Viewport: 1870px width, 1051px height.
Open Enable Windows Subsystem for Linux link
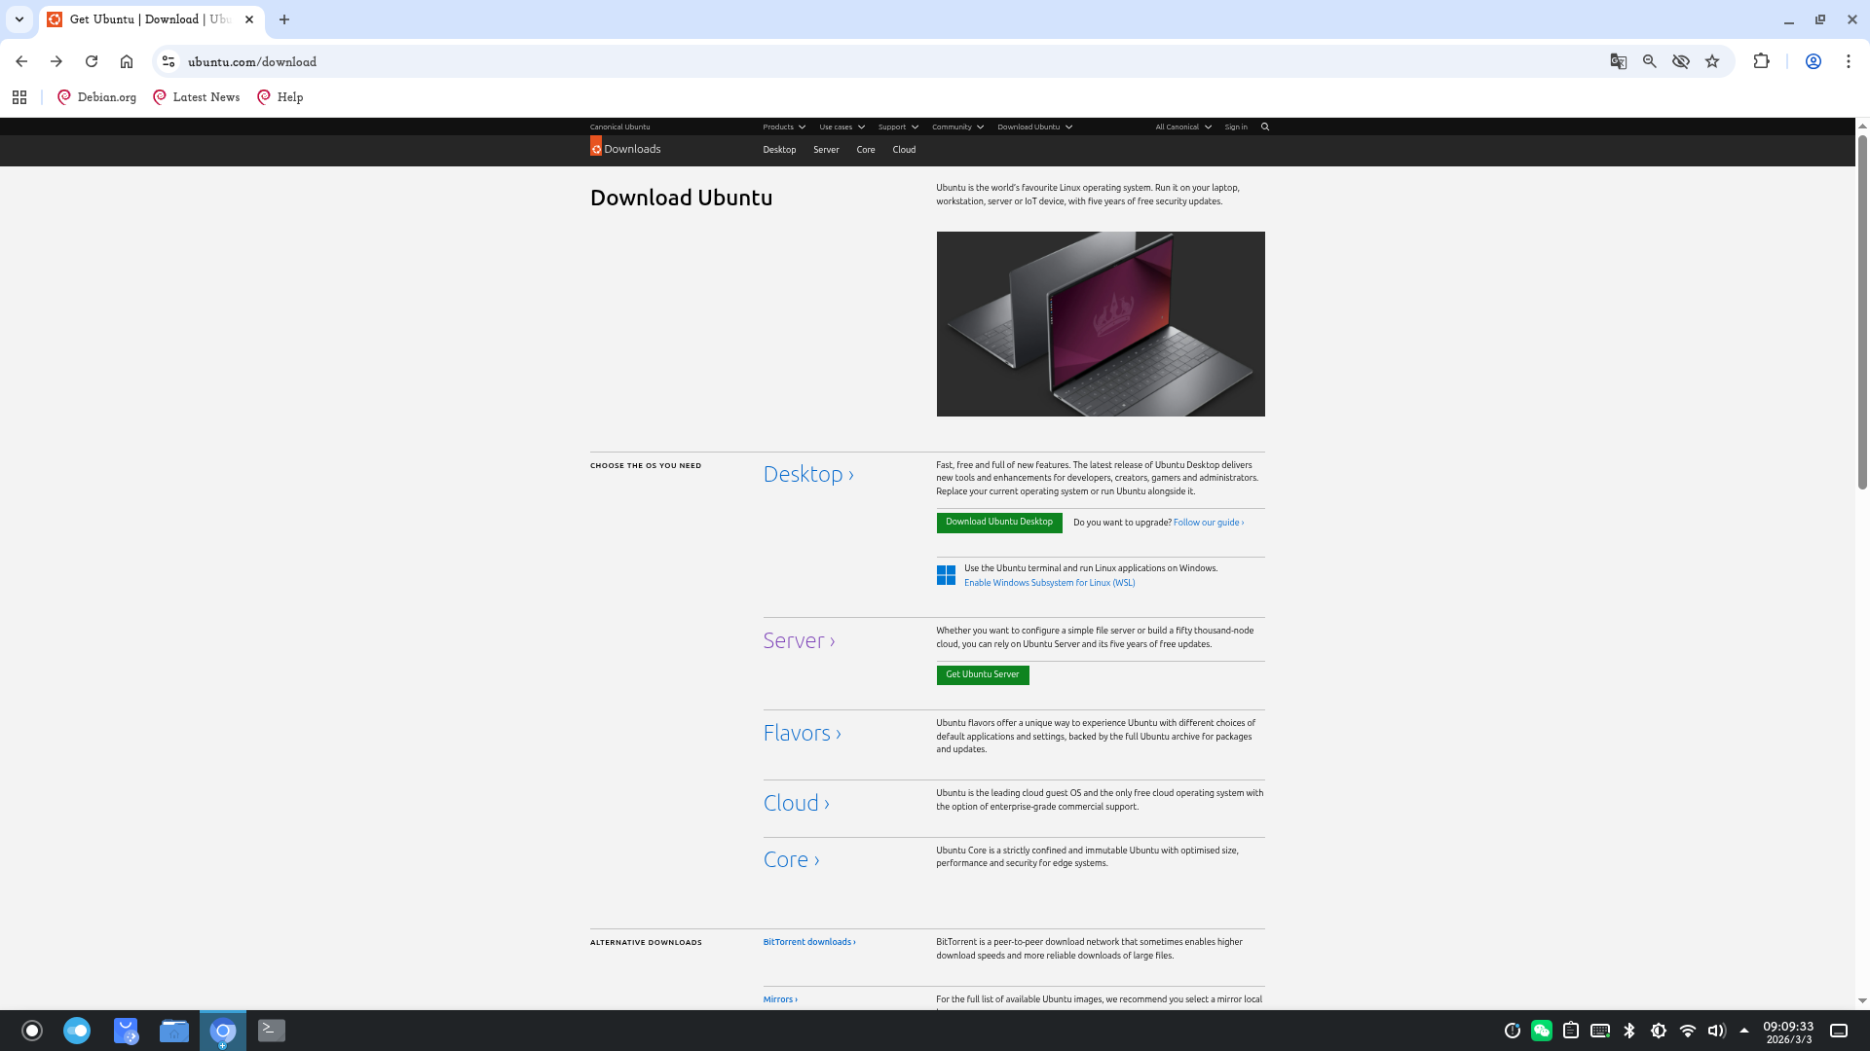[x=1049, y=583]
